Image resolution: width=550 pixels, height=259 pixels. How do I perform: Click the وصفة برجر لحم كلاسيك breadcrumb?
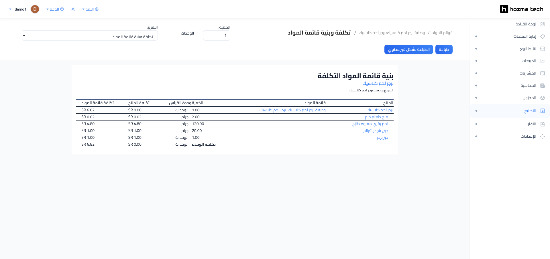(x=392, y=33)
